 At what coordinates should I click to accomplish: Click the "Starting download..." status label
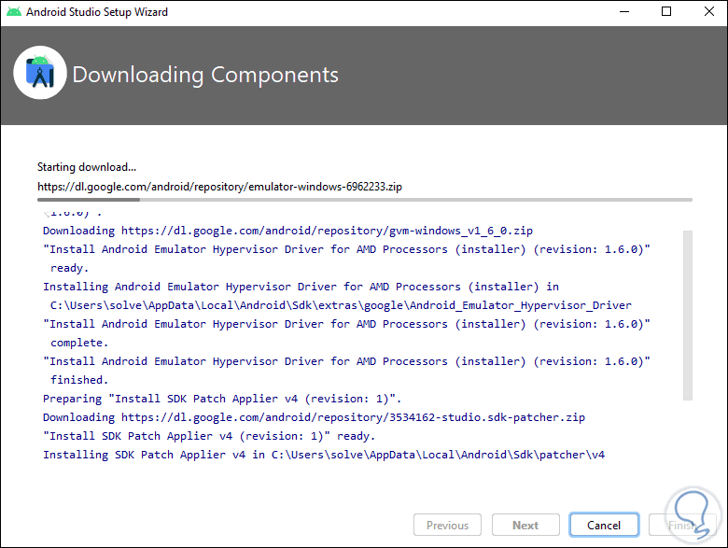87,167
